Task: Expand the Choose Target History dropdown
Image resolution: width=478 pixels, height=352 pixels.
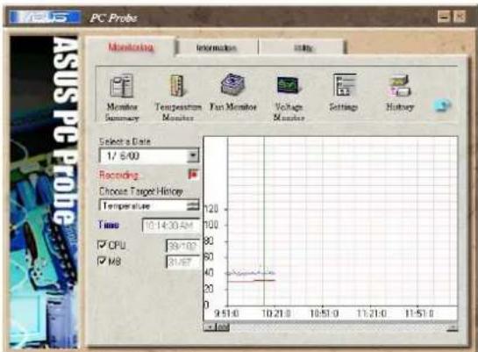Action: [x=193, y=205]
